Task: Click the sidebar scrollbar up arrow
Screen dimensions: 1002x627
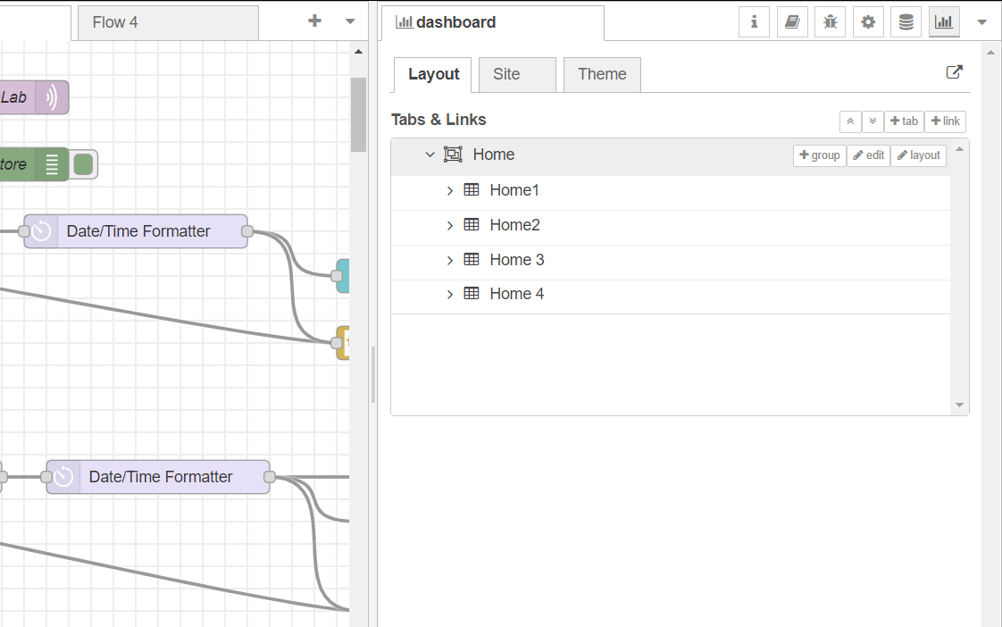Action: 991,53
